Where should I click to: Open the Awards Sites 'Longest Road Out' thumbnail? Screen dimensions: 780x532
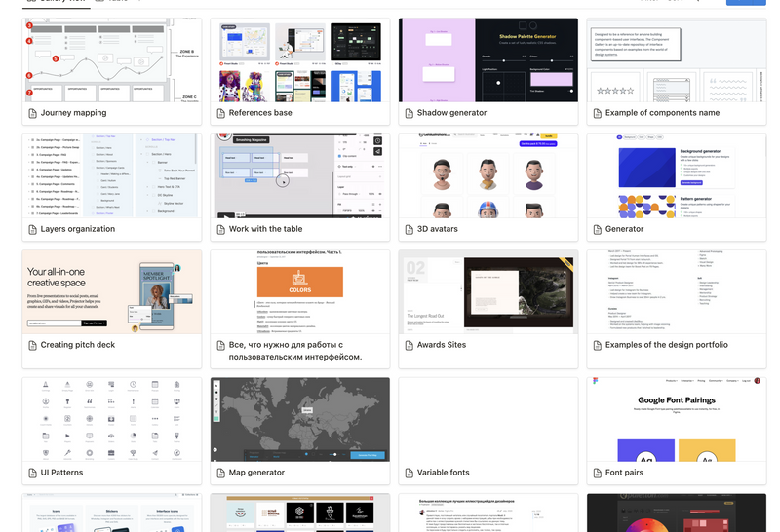click(x=488, y=292)
